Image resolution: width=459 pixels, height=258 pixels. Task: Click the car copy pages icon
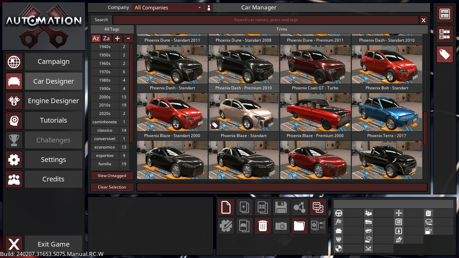(x=244, y=225)
